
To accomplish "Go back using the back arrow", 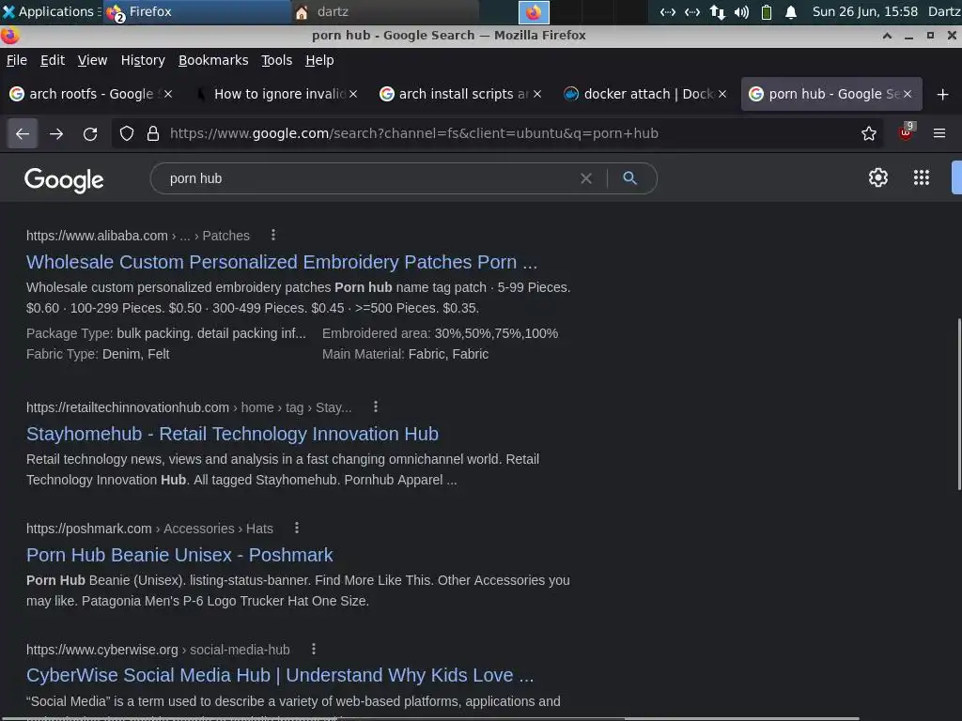I will (x=23, y=133).
